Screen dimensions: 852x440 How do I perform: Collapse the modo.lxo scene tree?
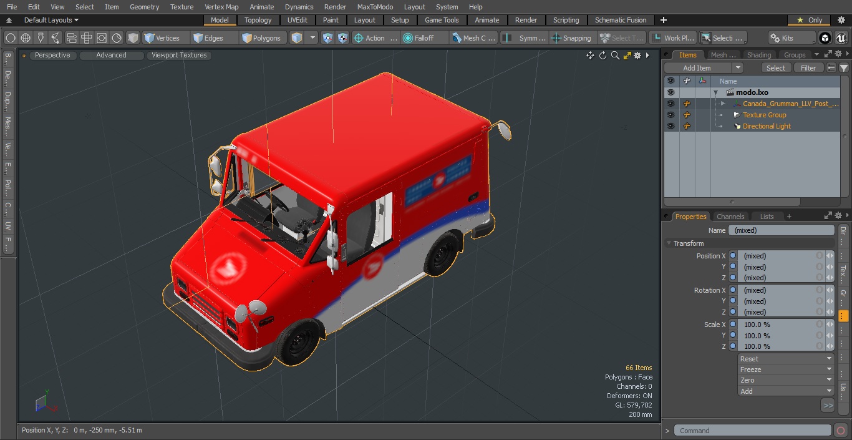pos(715,92)
